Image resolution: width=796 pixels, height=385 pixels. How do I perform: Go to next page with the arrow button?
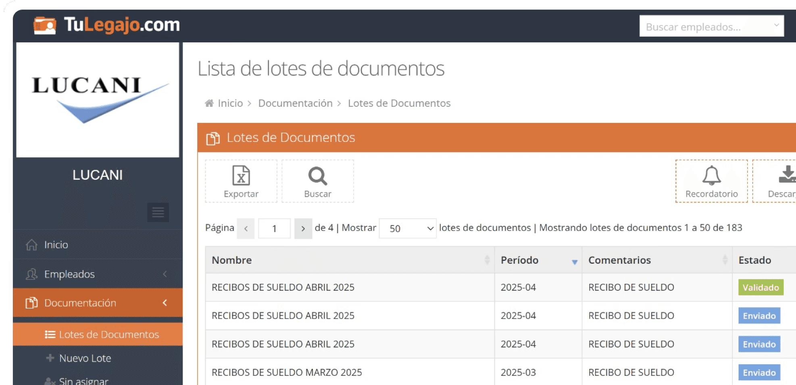[303, 228]
